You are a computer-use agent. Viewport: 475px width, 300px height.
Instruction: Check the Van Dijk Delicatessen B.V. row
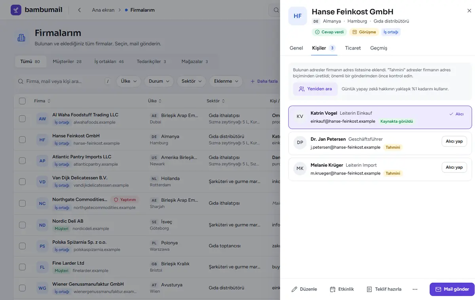point(22,182)
